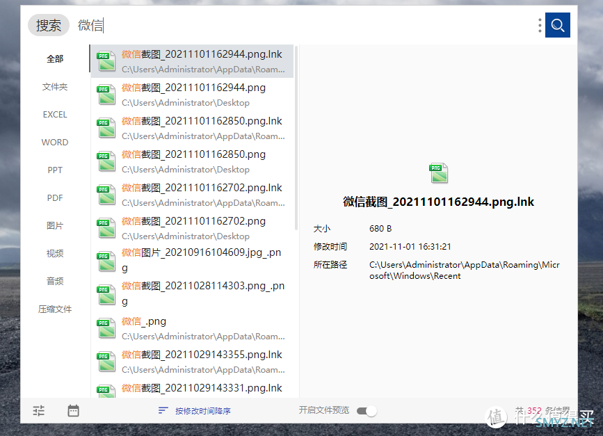The height and width of the screenshot is (436, 603).
Task: Filter results by WORD
Action: [55, 143]
